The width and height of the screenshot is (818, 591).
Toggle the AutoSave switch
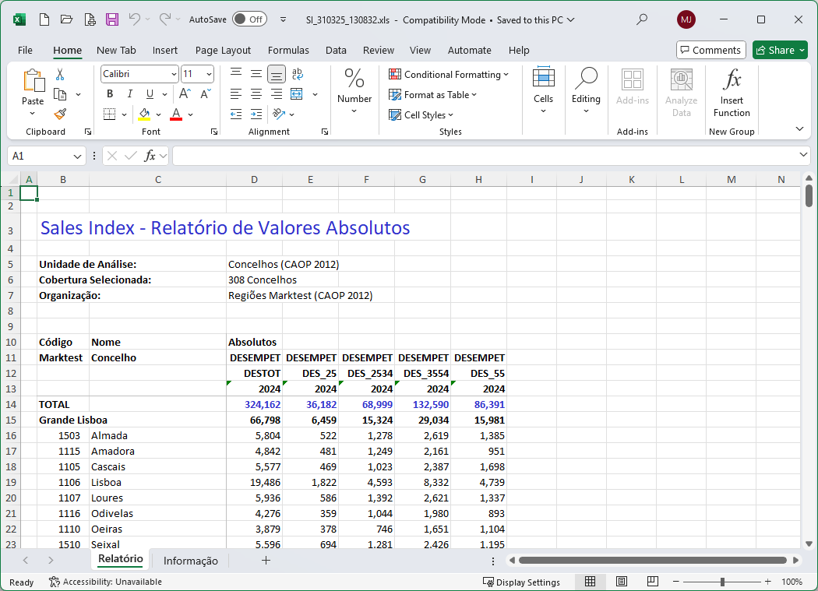[x=249, y=19]
